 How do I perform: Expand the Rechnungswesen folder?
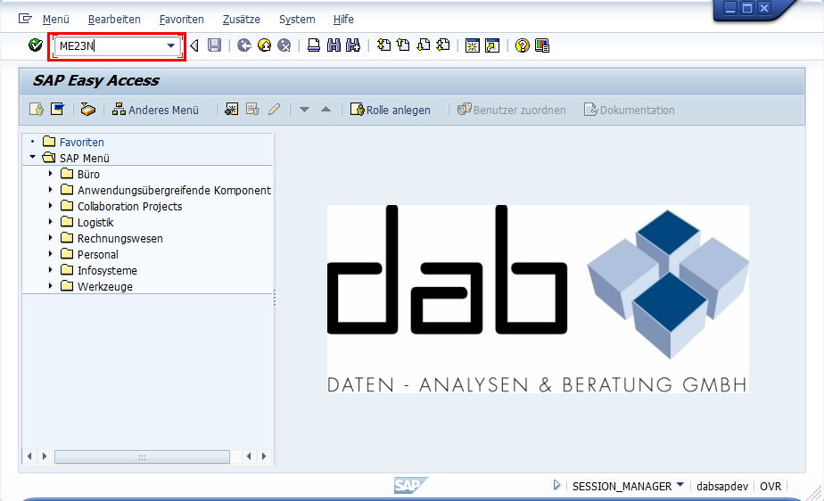[x=51, y=238]
